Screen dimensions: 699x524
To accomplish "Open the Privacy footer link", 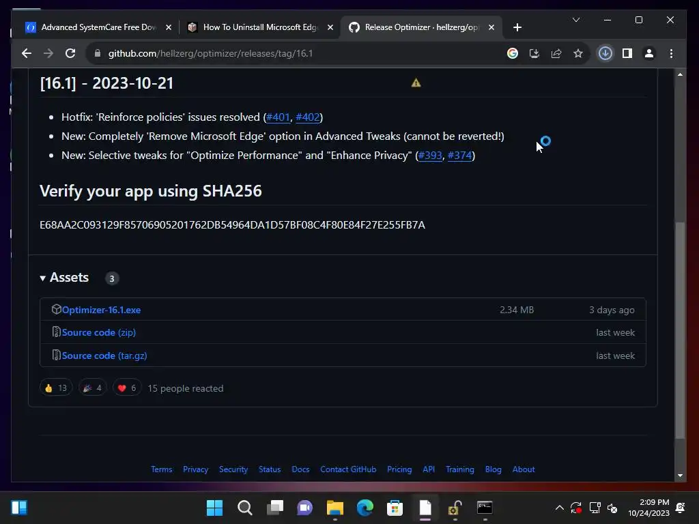I will tap(195, 469).
